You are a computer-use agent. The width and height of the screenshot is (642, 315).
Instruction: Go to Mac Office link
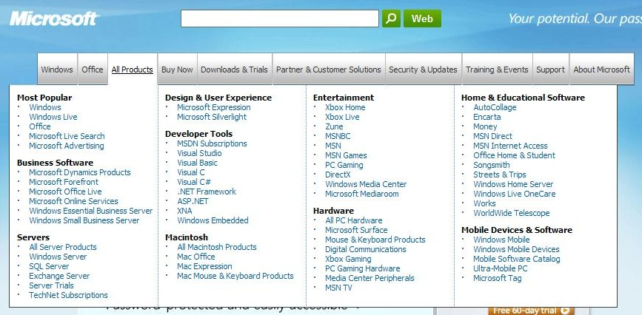pyautogui.click(x=195, y=257)
